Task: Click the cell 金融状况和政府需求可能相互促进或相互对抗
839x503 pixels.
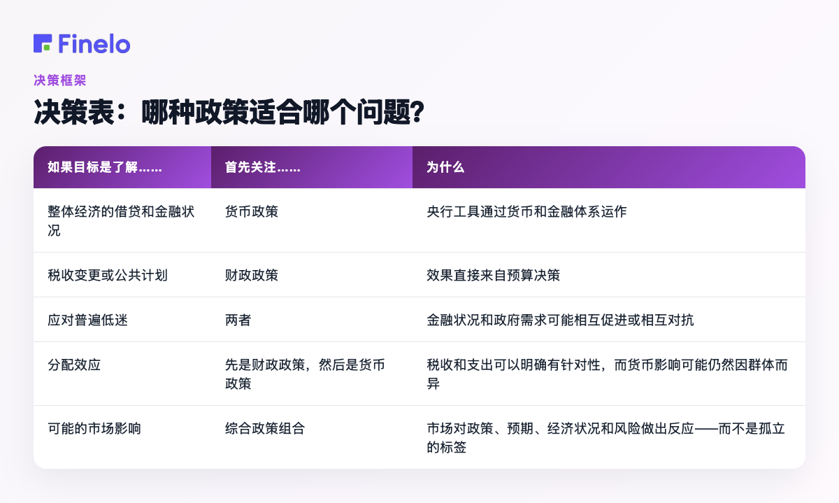Action: 609,320
